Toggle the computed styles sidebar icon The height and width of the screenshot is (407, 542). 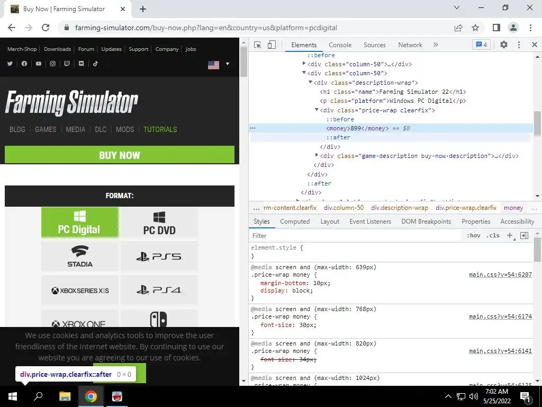tap(525, 236)
